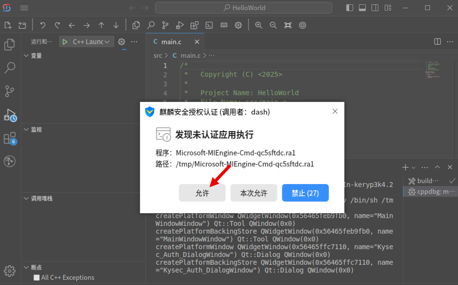Close the bottom terminal panel
This screenshot has height=285, width=458.
(450, 167)
